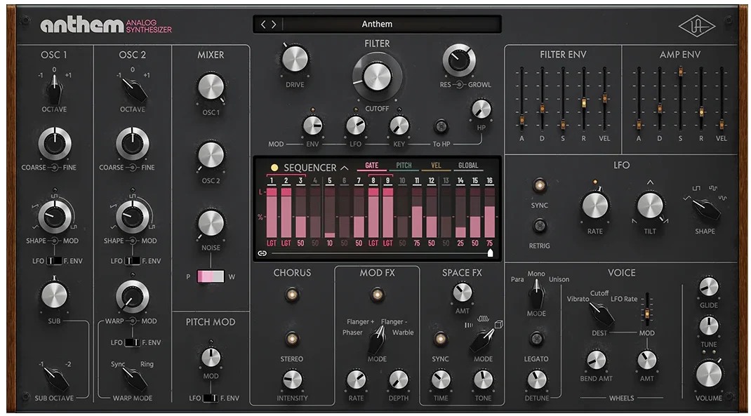Click the Amp Env S slider
This screenshot has width=751, height=416.
(x=680, y=72)
